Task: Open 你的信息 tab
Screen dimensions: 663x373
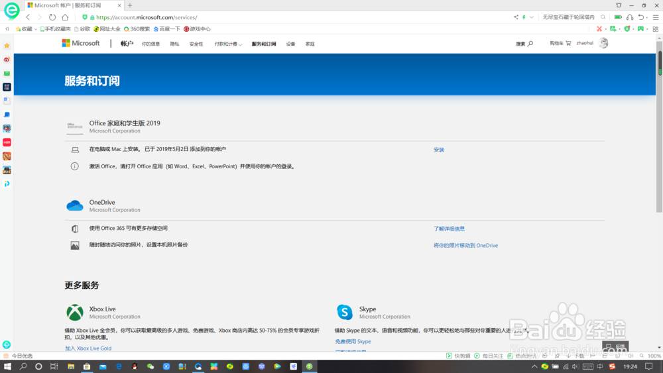Action: pyautogui.click(x=151, y=44)
